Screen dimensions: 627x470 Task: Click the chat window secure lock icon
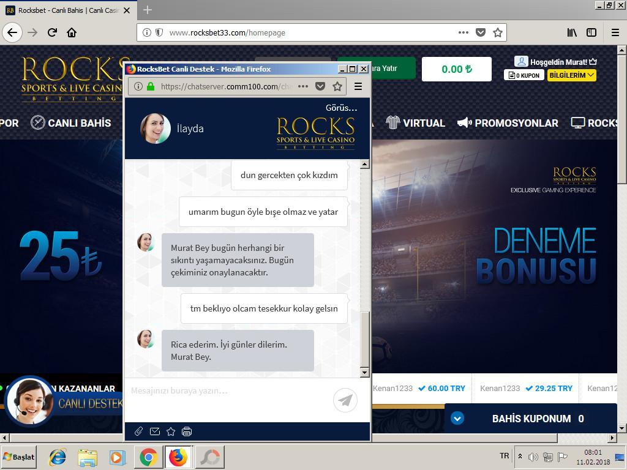pos(151,86)
